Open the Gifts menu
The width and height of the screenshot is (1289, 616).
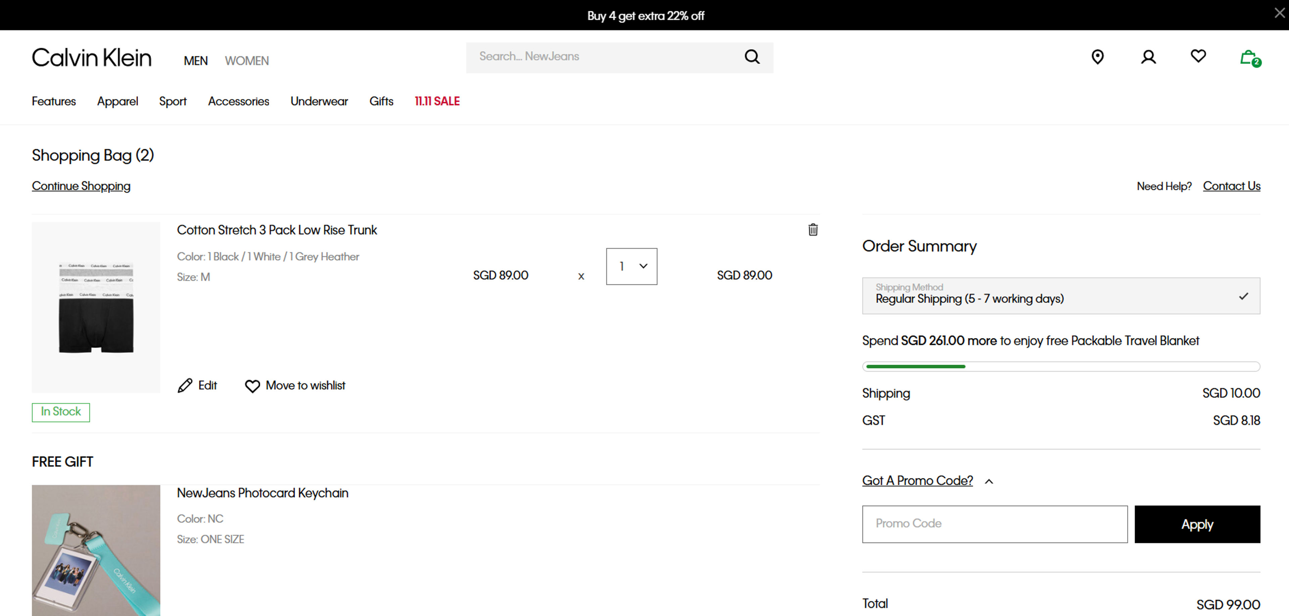pos(381,101)
